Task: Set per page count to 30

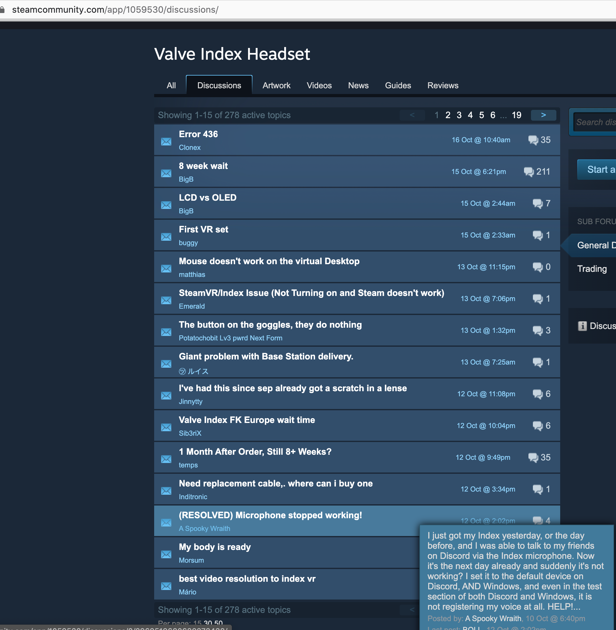Action: (208, 623)
